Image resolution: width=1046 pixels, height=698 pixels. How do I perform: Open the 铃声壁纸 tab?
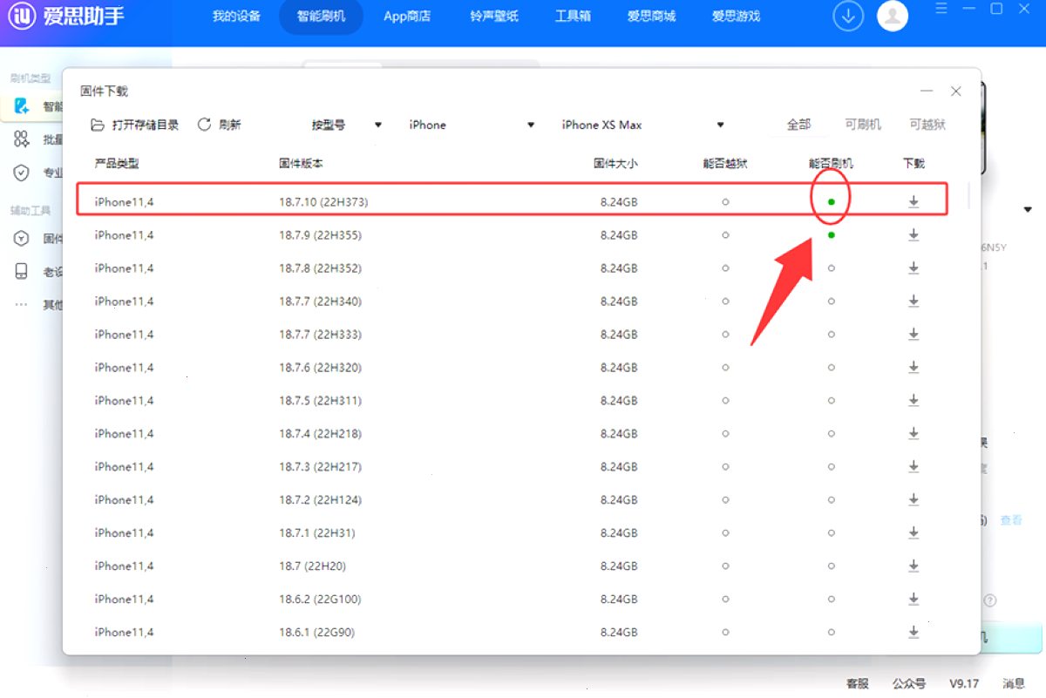(x=494, y=17)
